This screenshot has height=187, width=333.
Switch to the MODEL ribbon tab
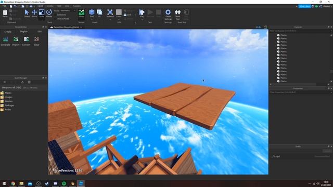[50, 6]
